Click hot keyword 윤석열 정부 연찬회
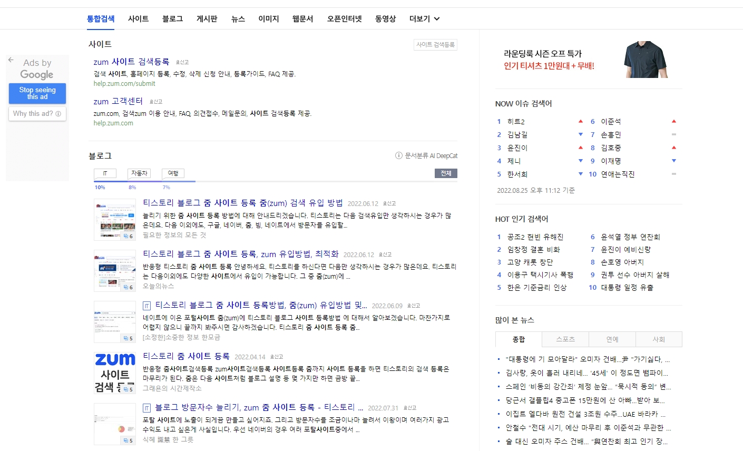The image size is (743, 451). click(x=630, y=237)
